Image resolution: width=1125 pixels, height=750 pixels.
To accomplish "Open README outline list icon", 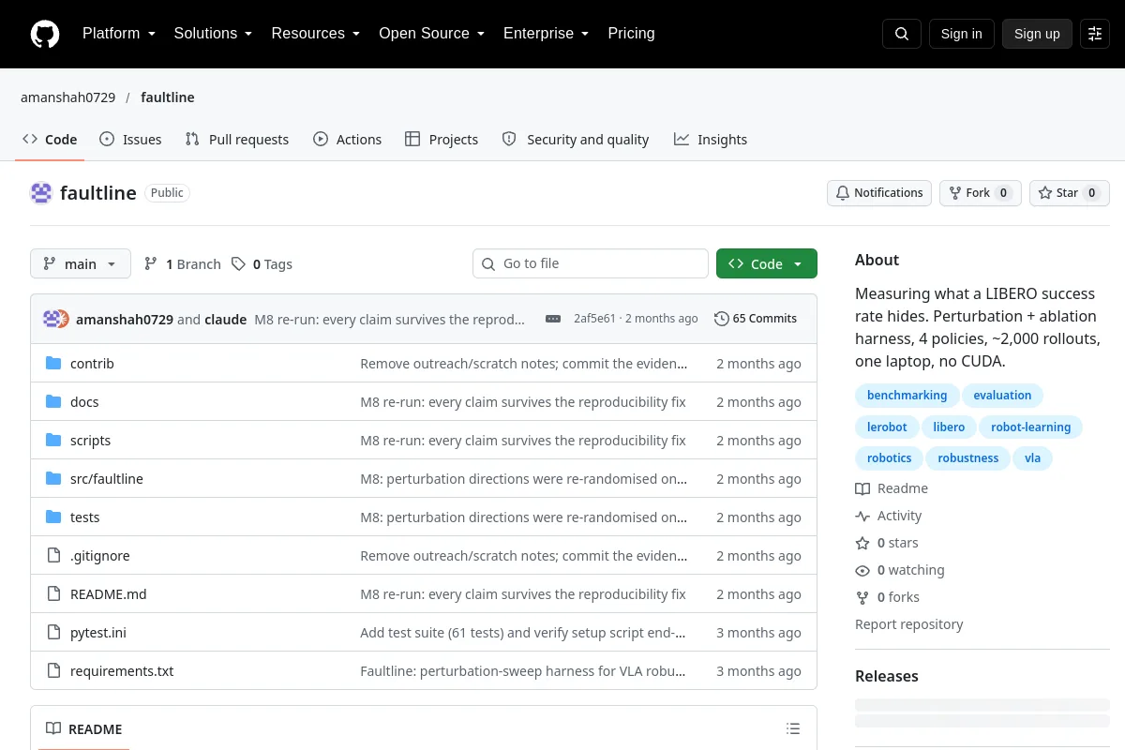I will point(793,729).
